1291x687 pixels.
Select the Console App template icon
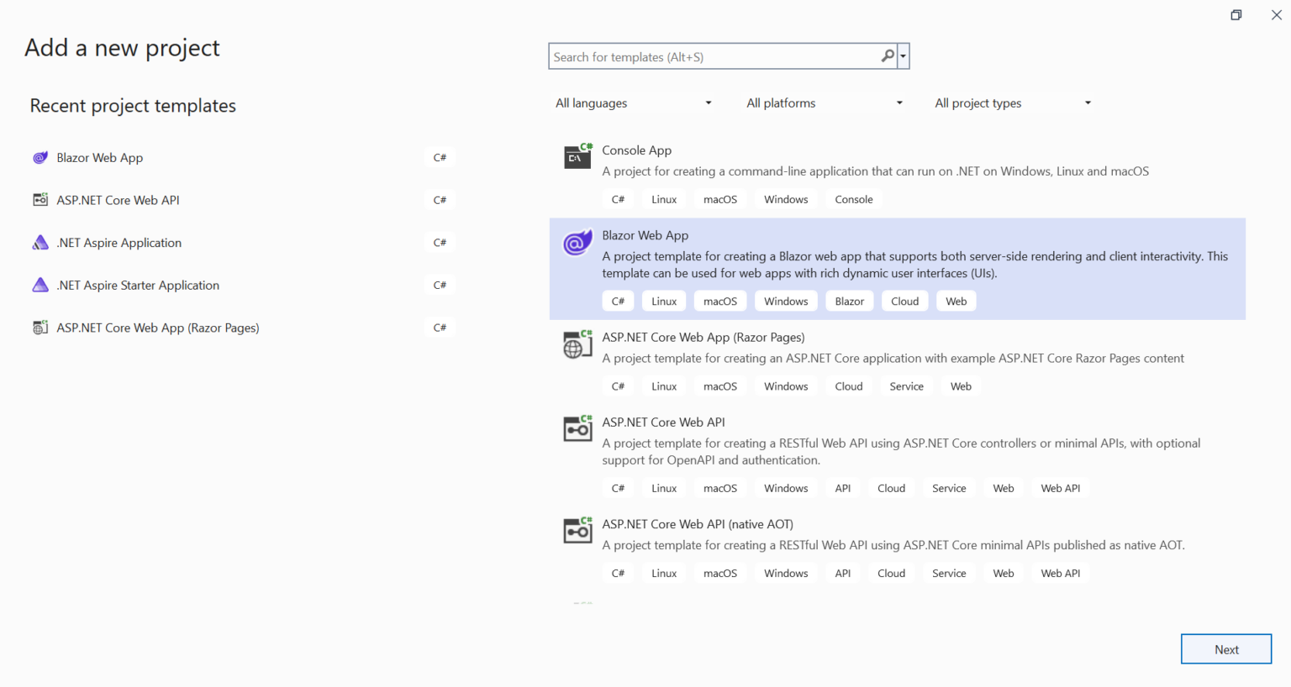point(577,156)
